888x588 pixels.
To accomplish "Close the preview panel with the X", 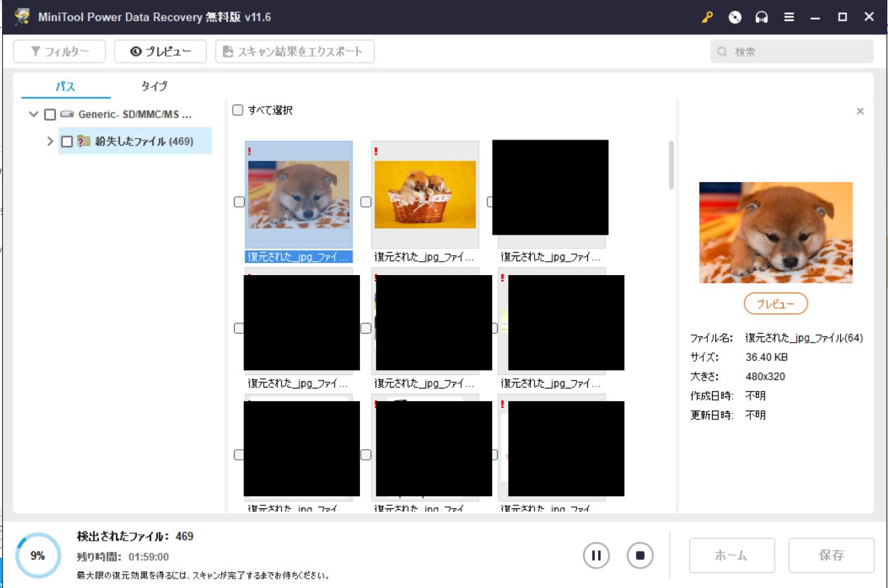I will [860, 111].
